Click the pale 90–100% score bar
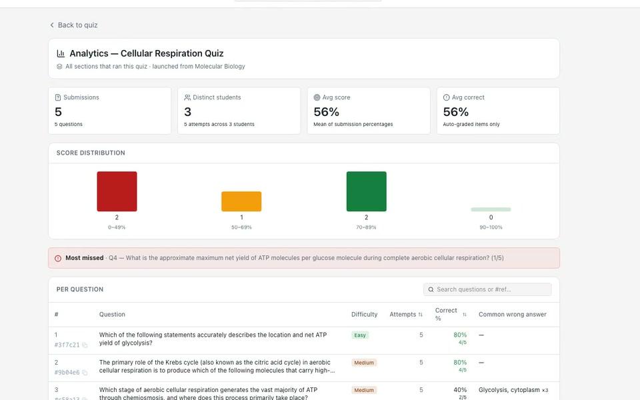This screenshot has height=400, width=640. [x=491, y=209]
